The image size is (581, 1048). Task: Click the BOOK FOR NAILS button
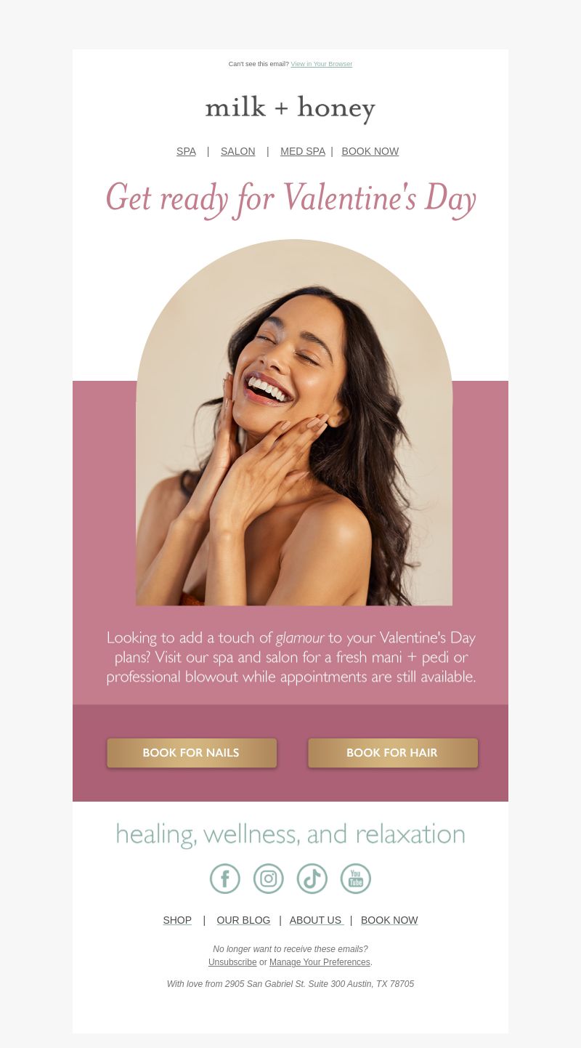192,753
